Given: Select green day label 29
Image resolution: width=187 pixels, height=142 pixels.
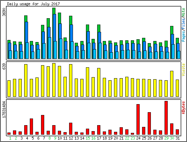Looking at the screenshot, I should coord(166,138).
